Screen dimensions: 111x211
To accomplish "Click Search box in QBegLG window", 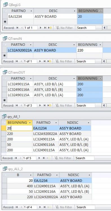I will [x=86, y=28].
